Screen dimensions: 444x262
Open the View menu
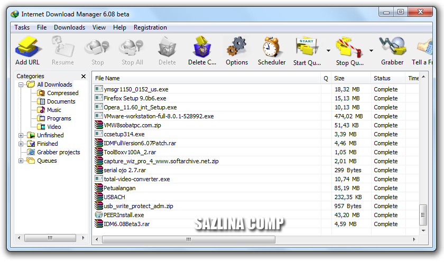click(99, 27)
